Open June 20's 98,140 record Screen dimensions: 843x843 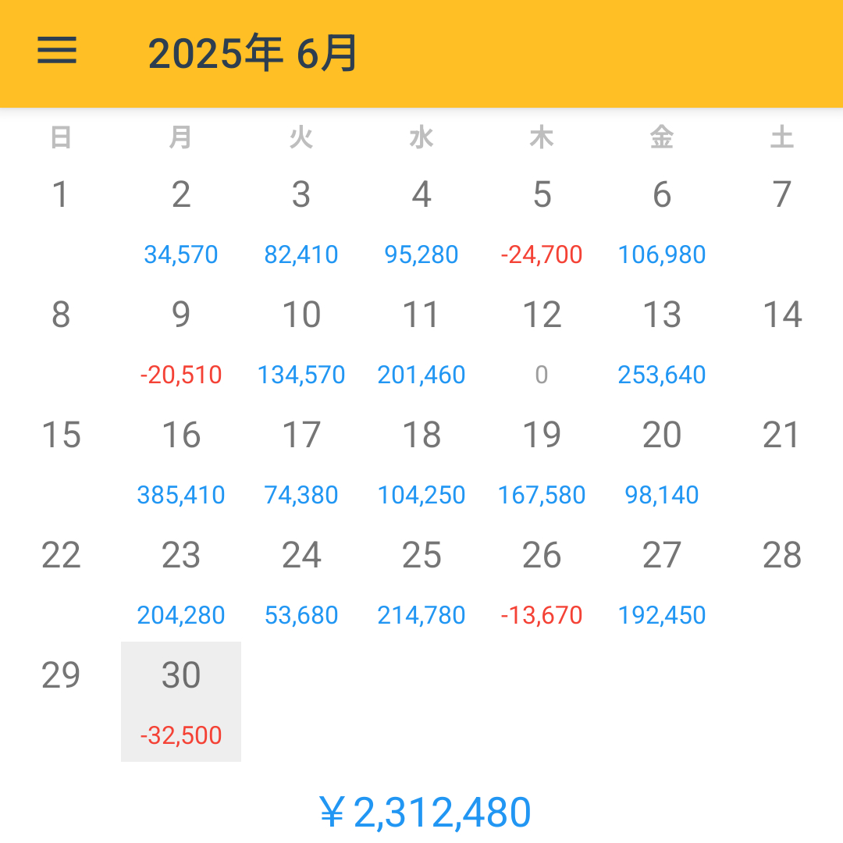(x=662, y=495)
